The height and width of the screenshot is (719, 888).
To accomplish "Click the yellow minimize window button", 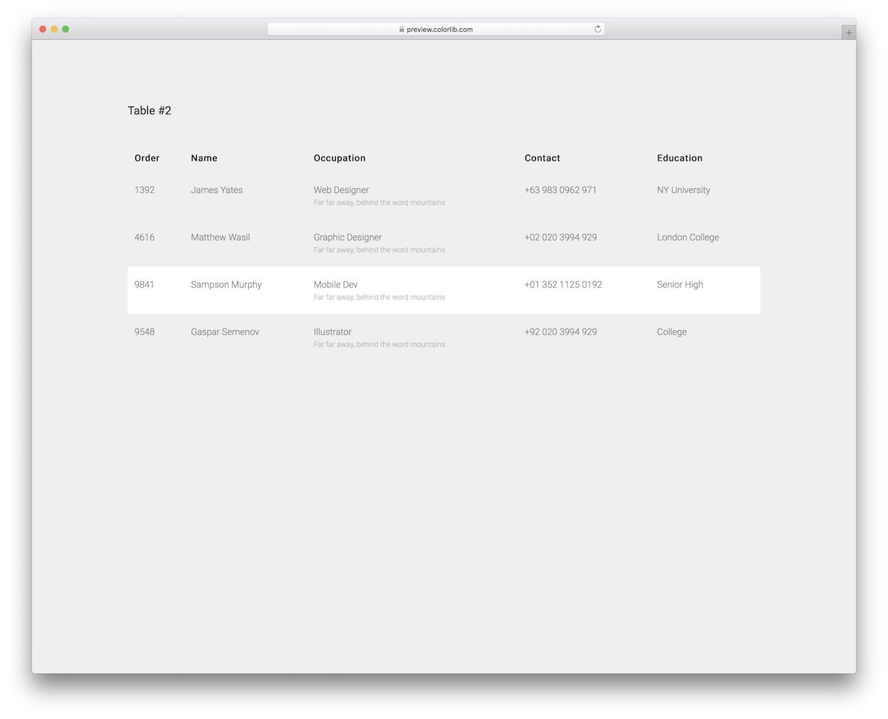I will click(x=54, y=29).
